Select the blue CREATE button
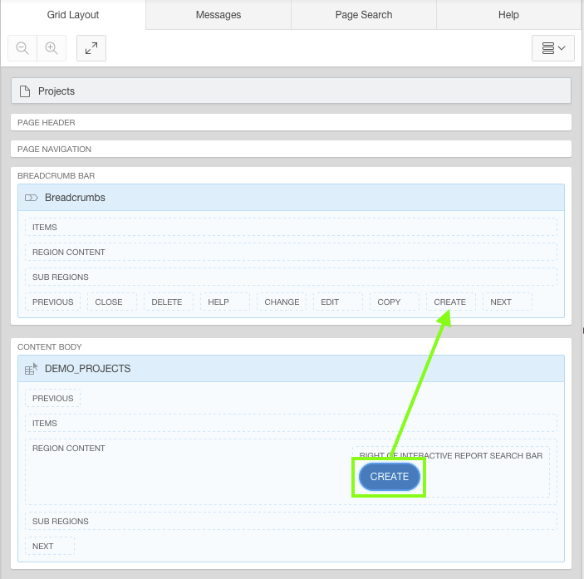 (x=390, y=477)
